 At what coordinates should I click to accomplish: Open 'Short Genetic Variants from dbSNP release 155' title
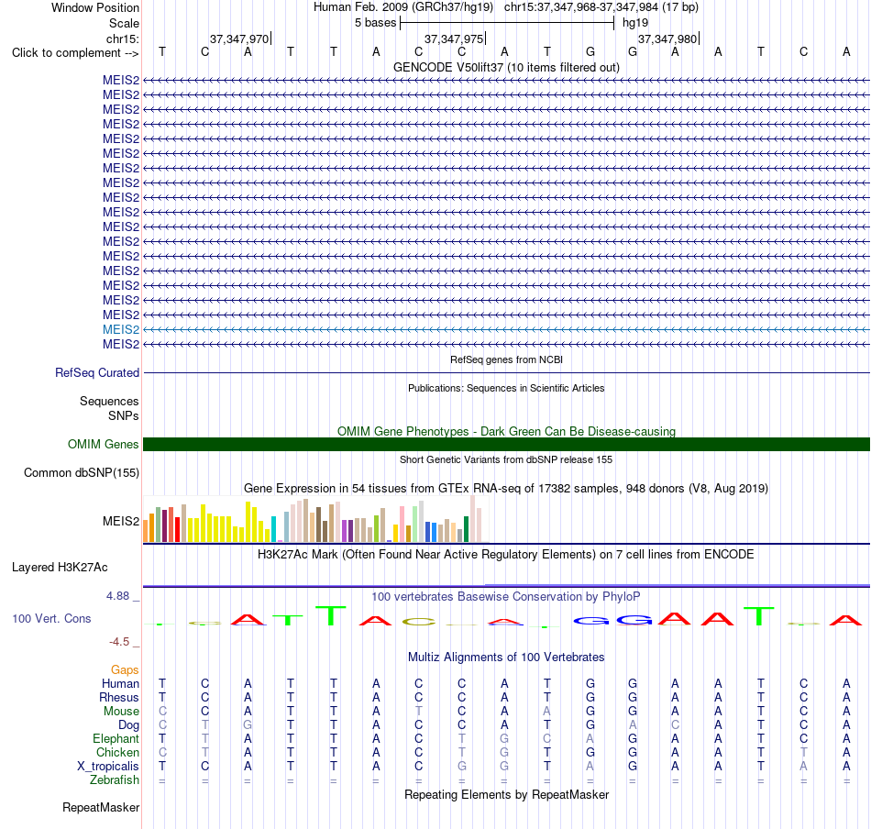point(506,459)
